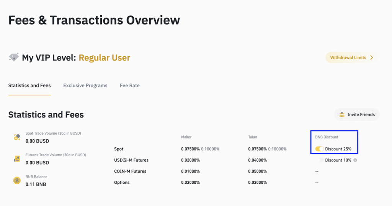Click the info icon beside Discount 10%

[355, 160]
